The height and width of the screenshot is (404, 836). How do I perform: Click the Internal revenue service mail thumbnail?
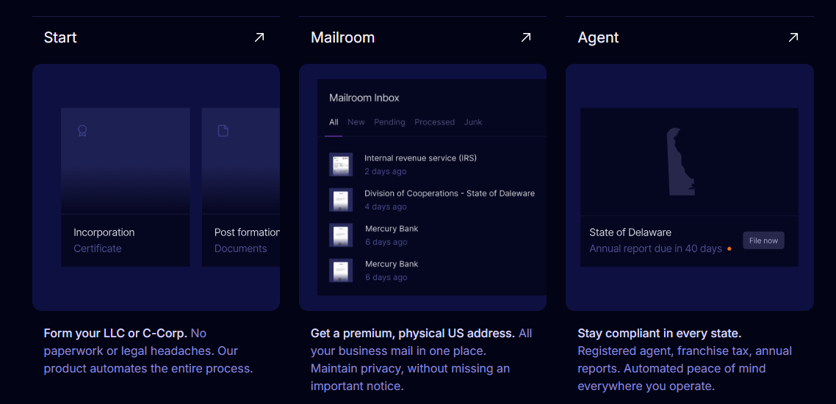(x=341, y=165)
